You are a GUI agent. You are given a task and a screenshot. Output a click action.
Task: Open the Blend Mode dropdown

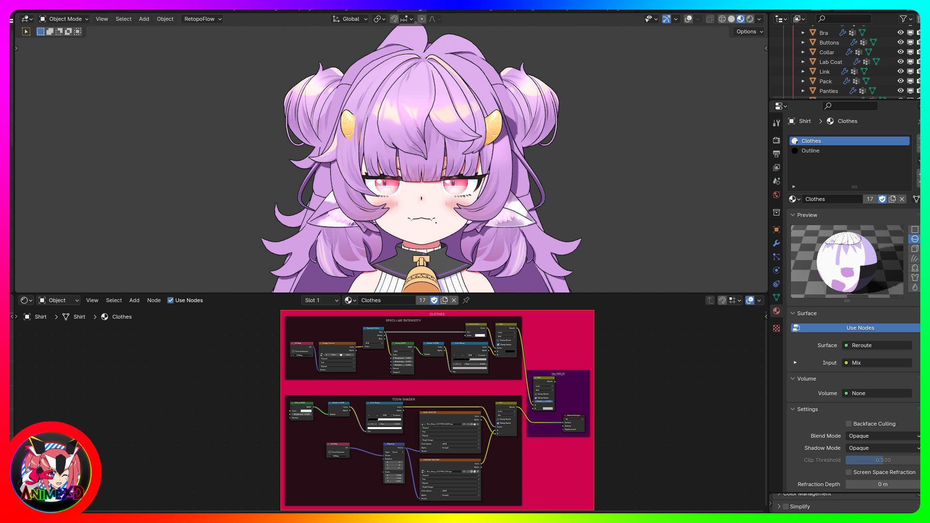tap(883, 436)
